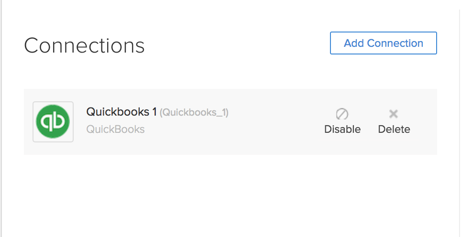Click the white 'qb' letters in logo
The image size is (461, 237).
click(x=53, y=122)
